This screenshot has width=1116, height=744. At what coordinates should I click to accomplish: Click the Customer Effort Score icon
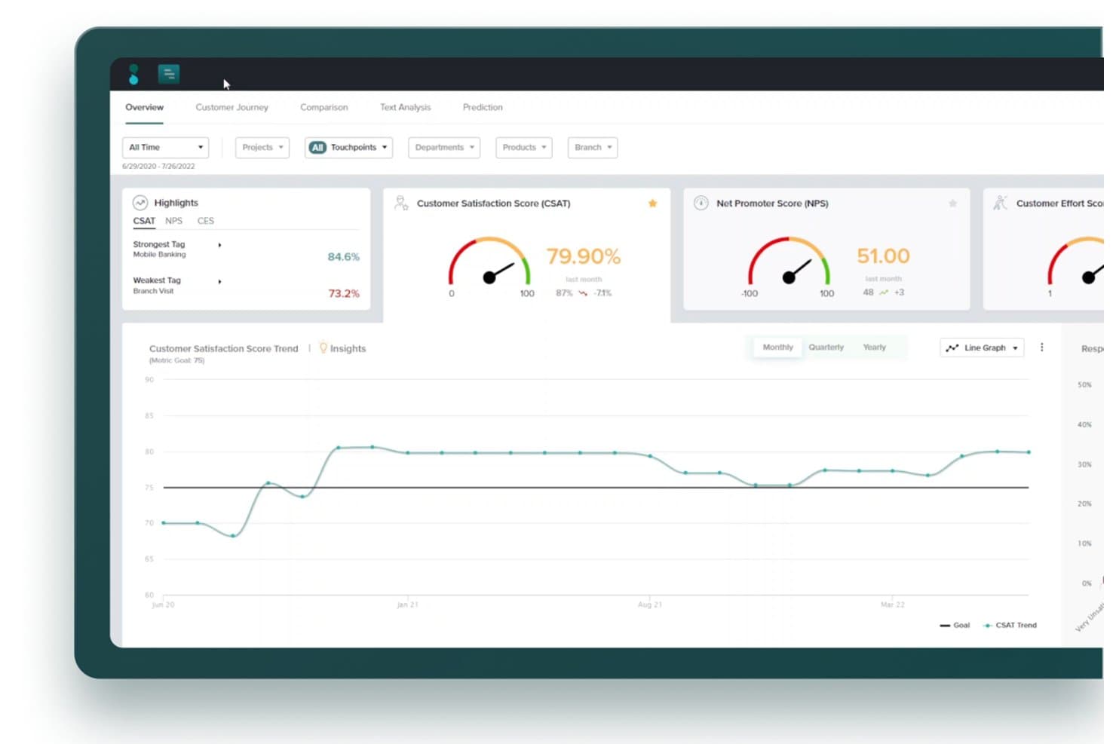pyautogui.click(x=1001, y=203)
